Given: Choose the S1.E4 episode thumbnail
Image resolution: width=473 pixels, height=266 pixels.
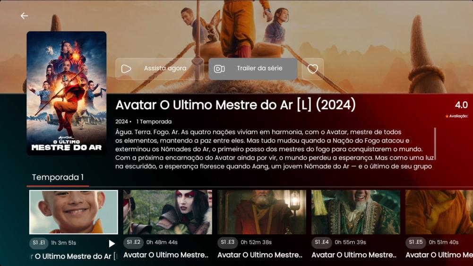Looking at the screenshot, I should tap(356, 212).
